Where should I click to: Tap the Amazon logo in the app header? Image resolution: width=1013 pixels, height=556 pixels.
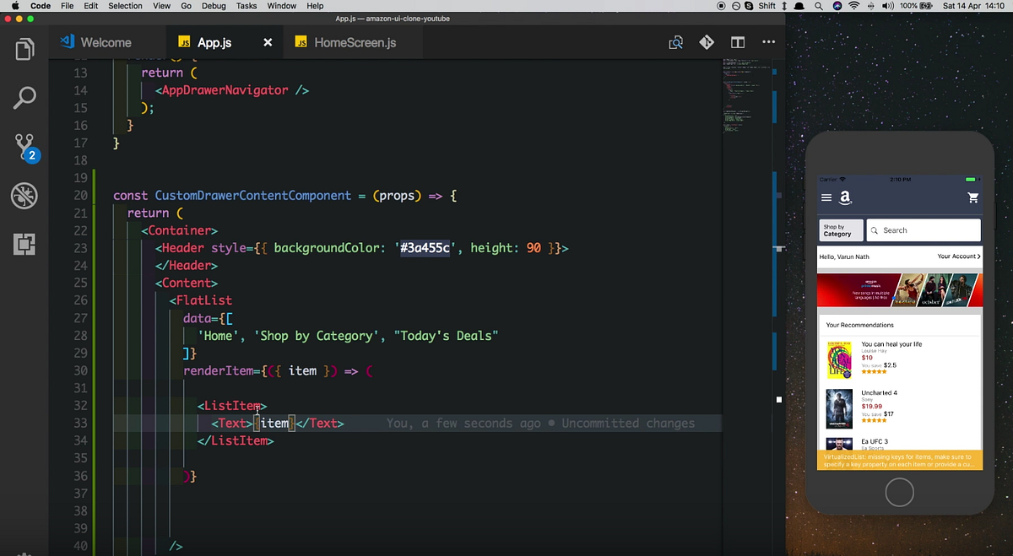[846, 197]
